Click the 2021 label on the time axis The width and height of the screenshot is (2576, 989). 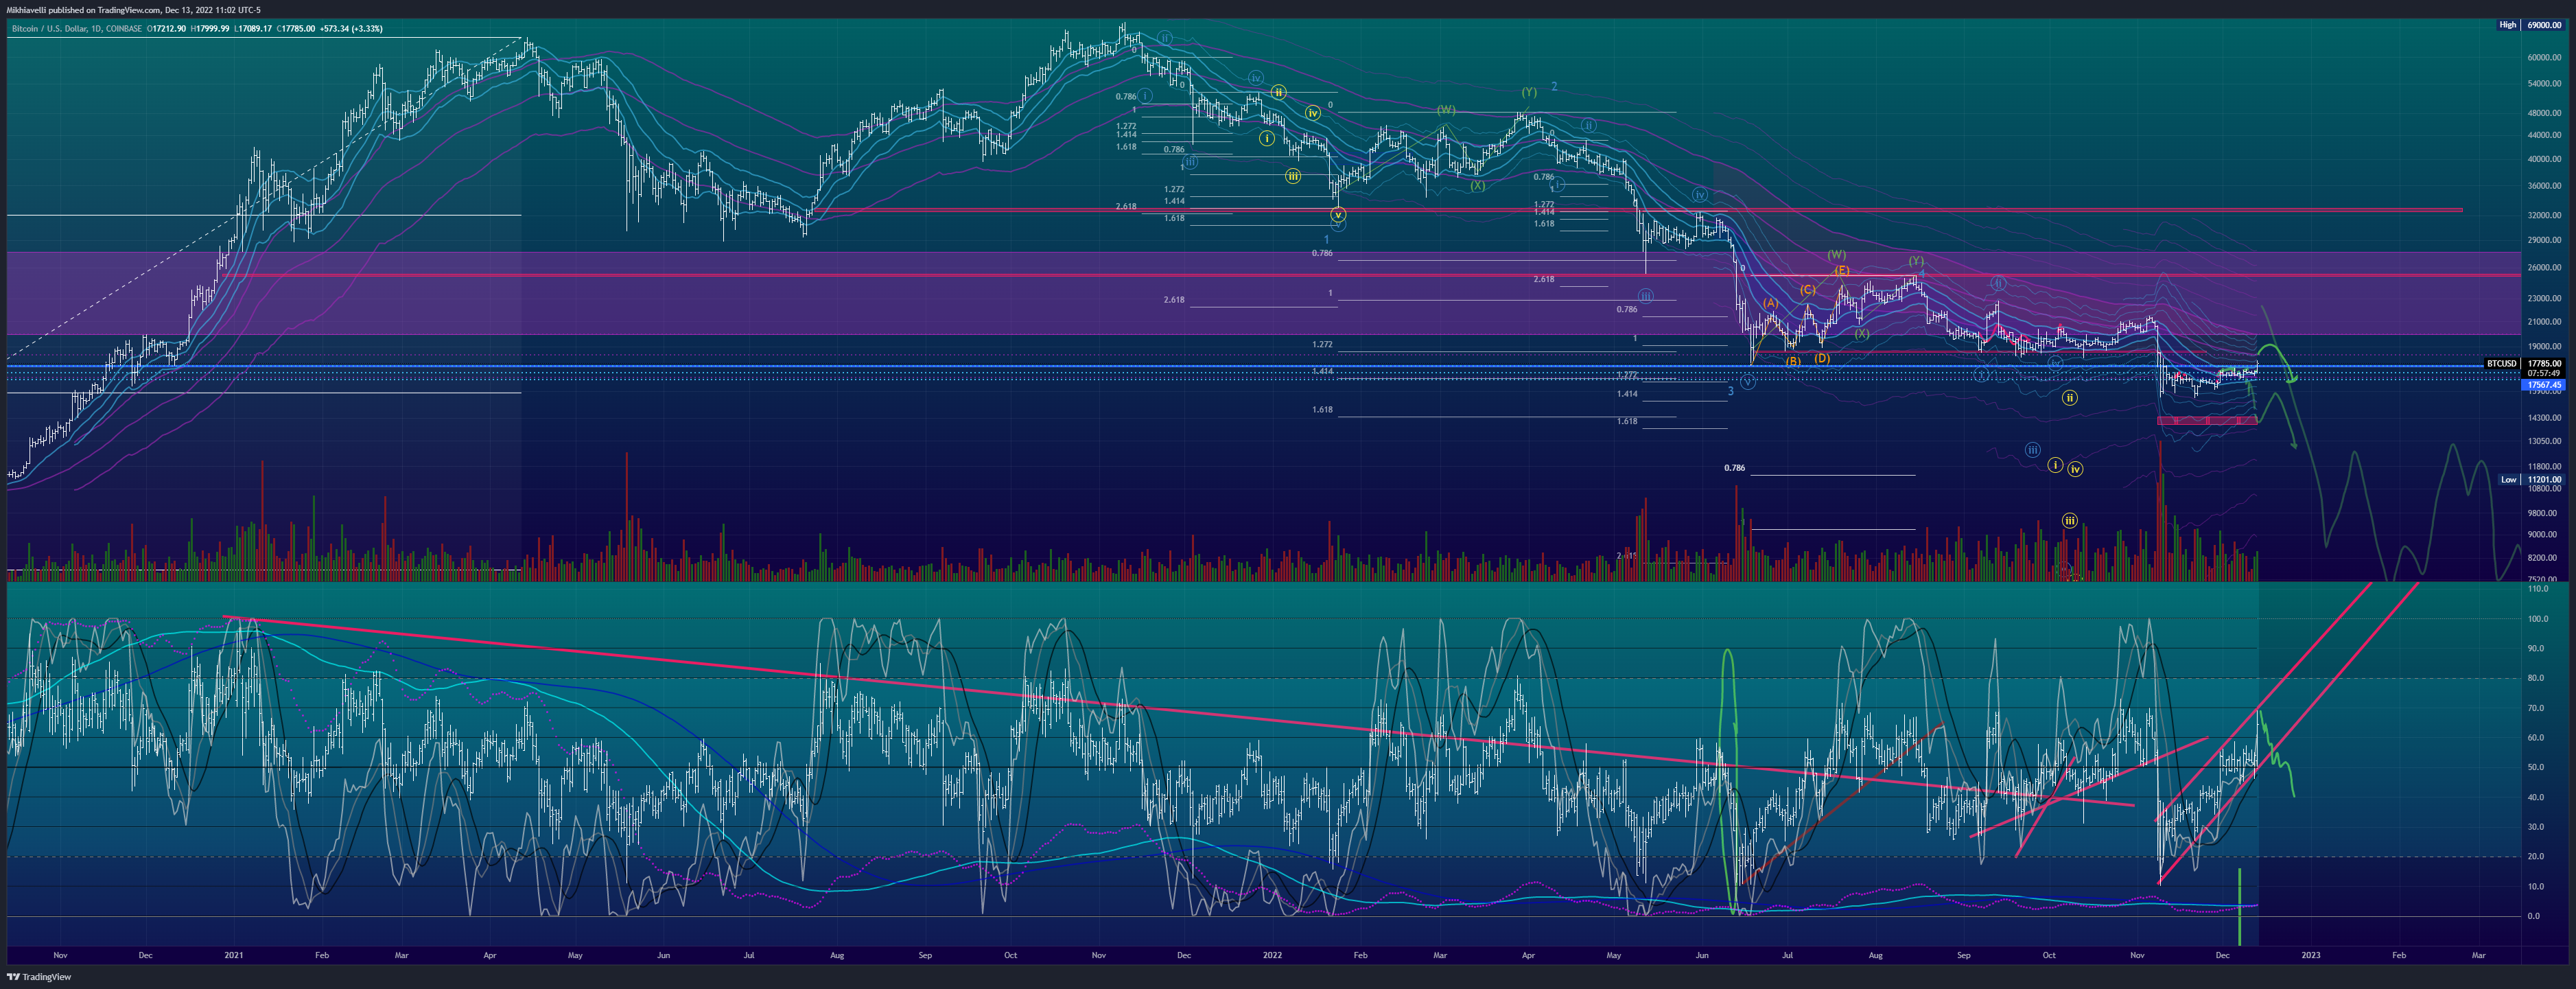pyautogui.click(x=233, y=955)
